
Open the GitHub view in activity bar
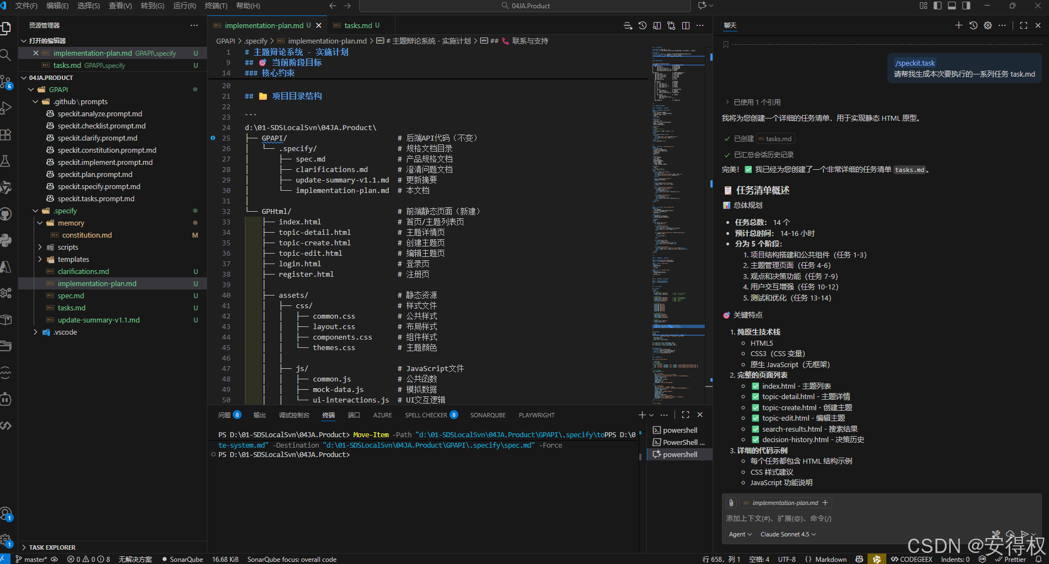[x=6, y=214]
